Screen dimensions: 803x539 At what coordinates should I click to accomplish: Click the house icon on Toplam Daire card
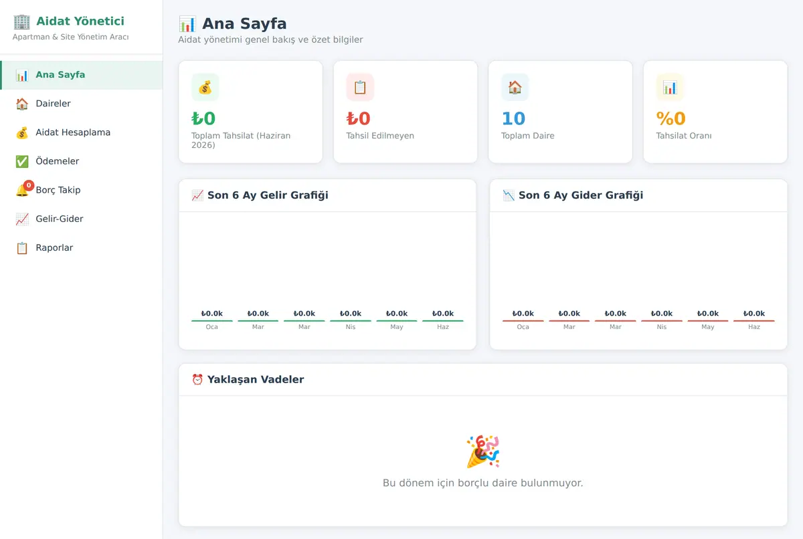click(515, 88)
